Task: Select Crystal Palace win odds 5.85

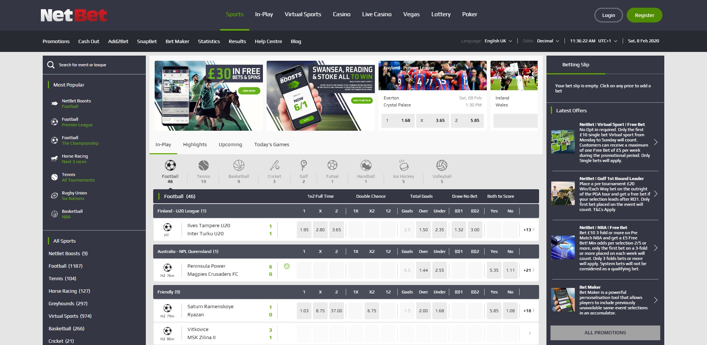Action: (467, 120)
